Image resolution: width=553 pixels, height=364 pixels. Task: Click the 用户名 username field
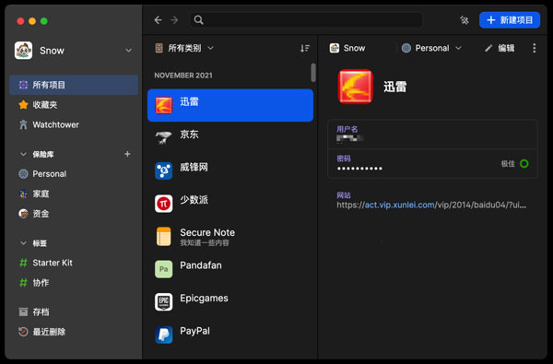[x=432, y=135]
